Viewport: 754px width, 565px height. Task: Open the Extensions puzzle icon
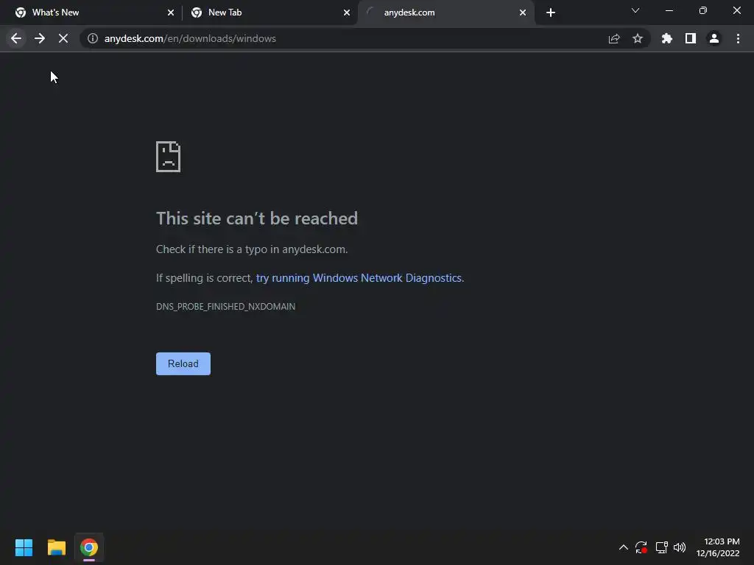pos(667,38)
